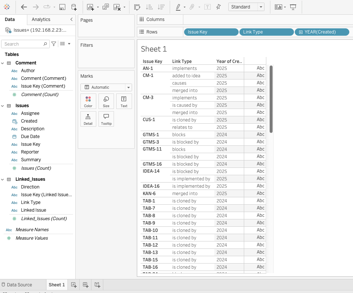Select the Author field
The height and width of the screenshot is (293, 353).
28,71
